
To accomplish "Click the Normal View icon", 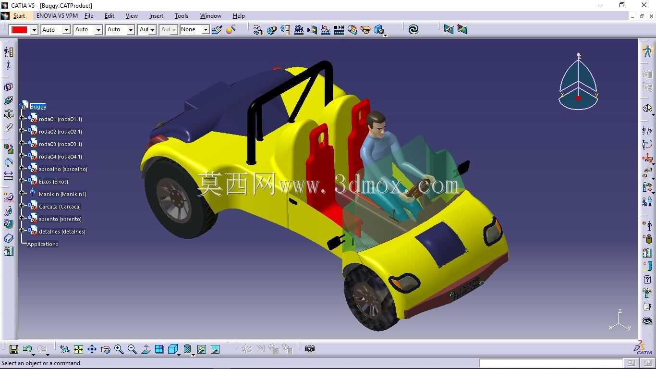I will point(146,349).
